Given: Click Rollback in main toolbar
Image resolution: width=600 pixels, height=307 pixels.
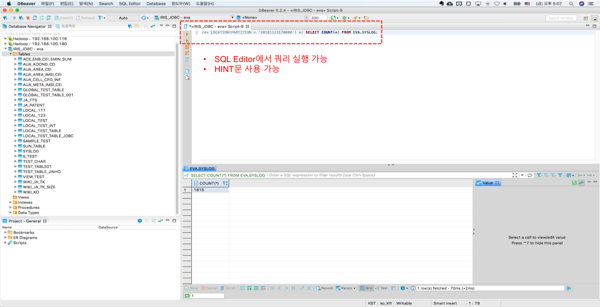Looking at the screenshot, I should click(x=86, y=18).
